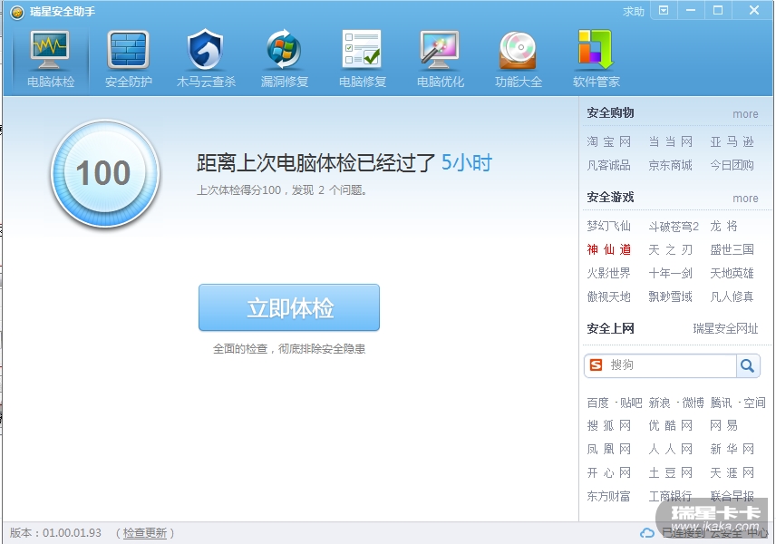Open the 瑞星安全网址 link
This screenshot has width=776, height=544.
coord(725,328)
